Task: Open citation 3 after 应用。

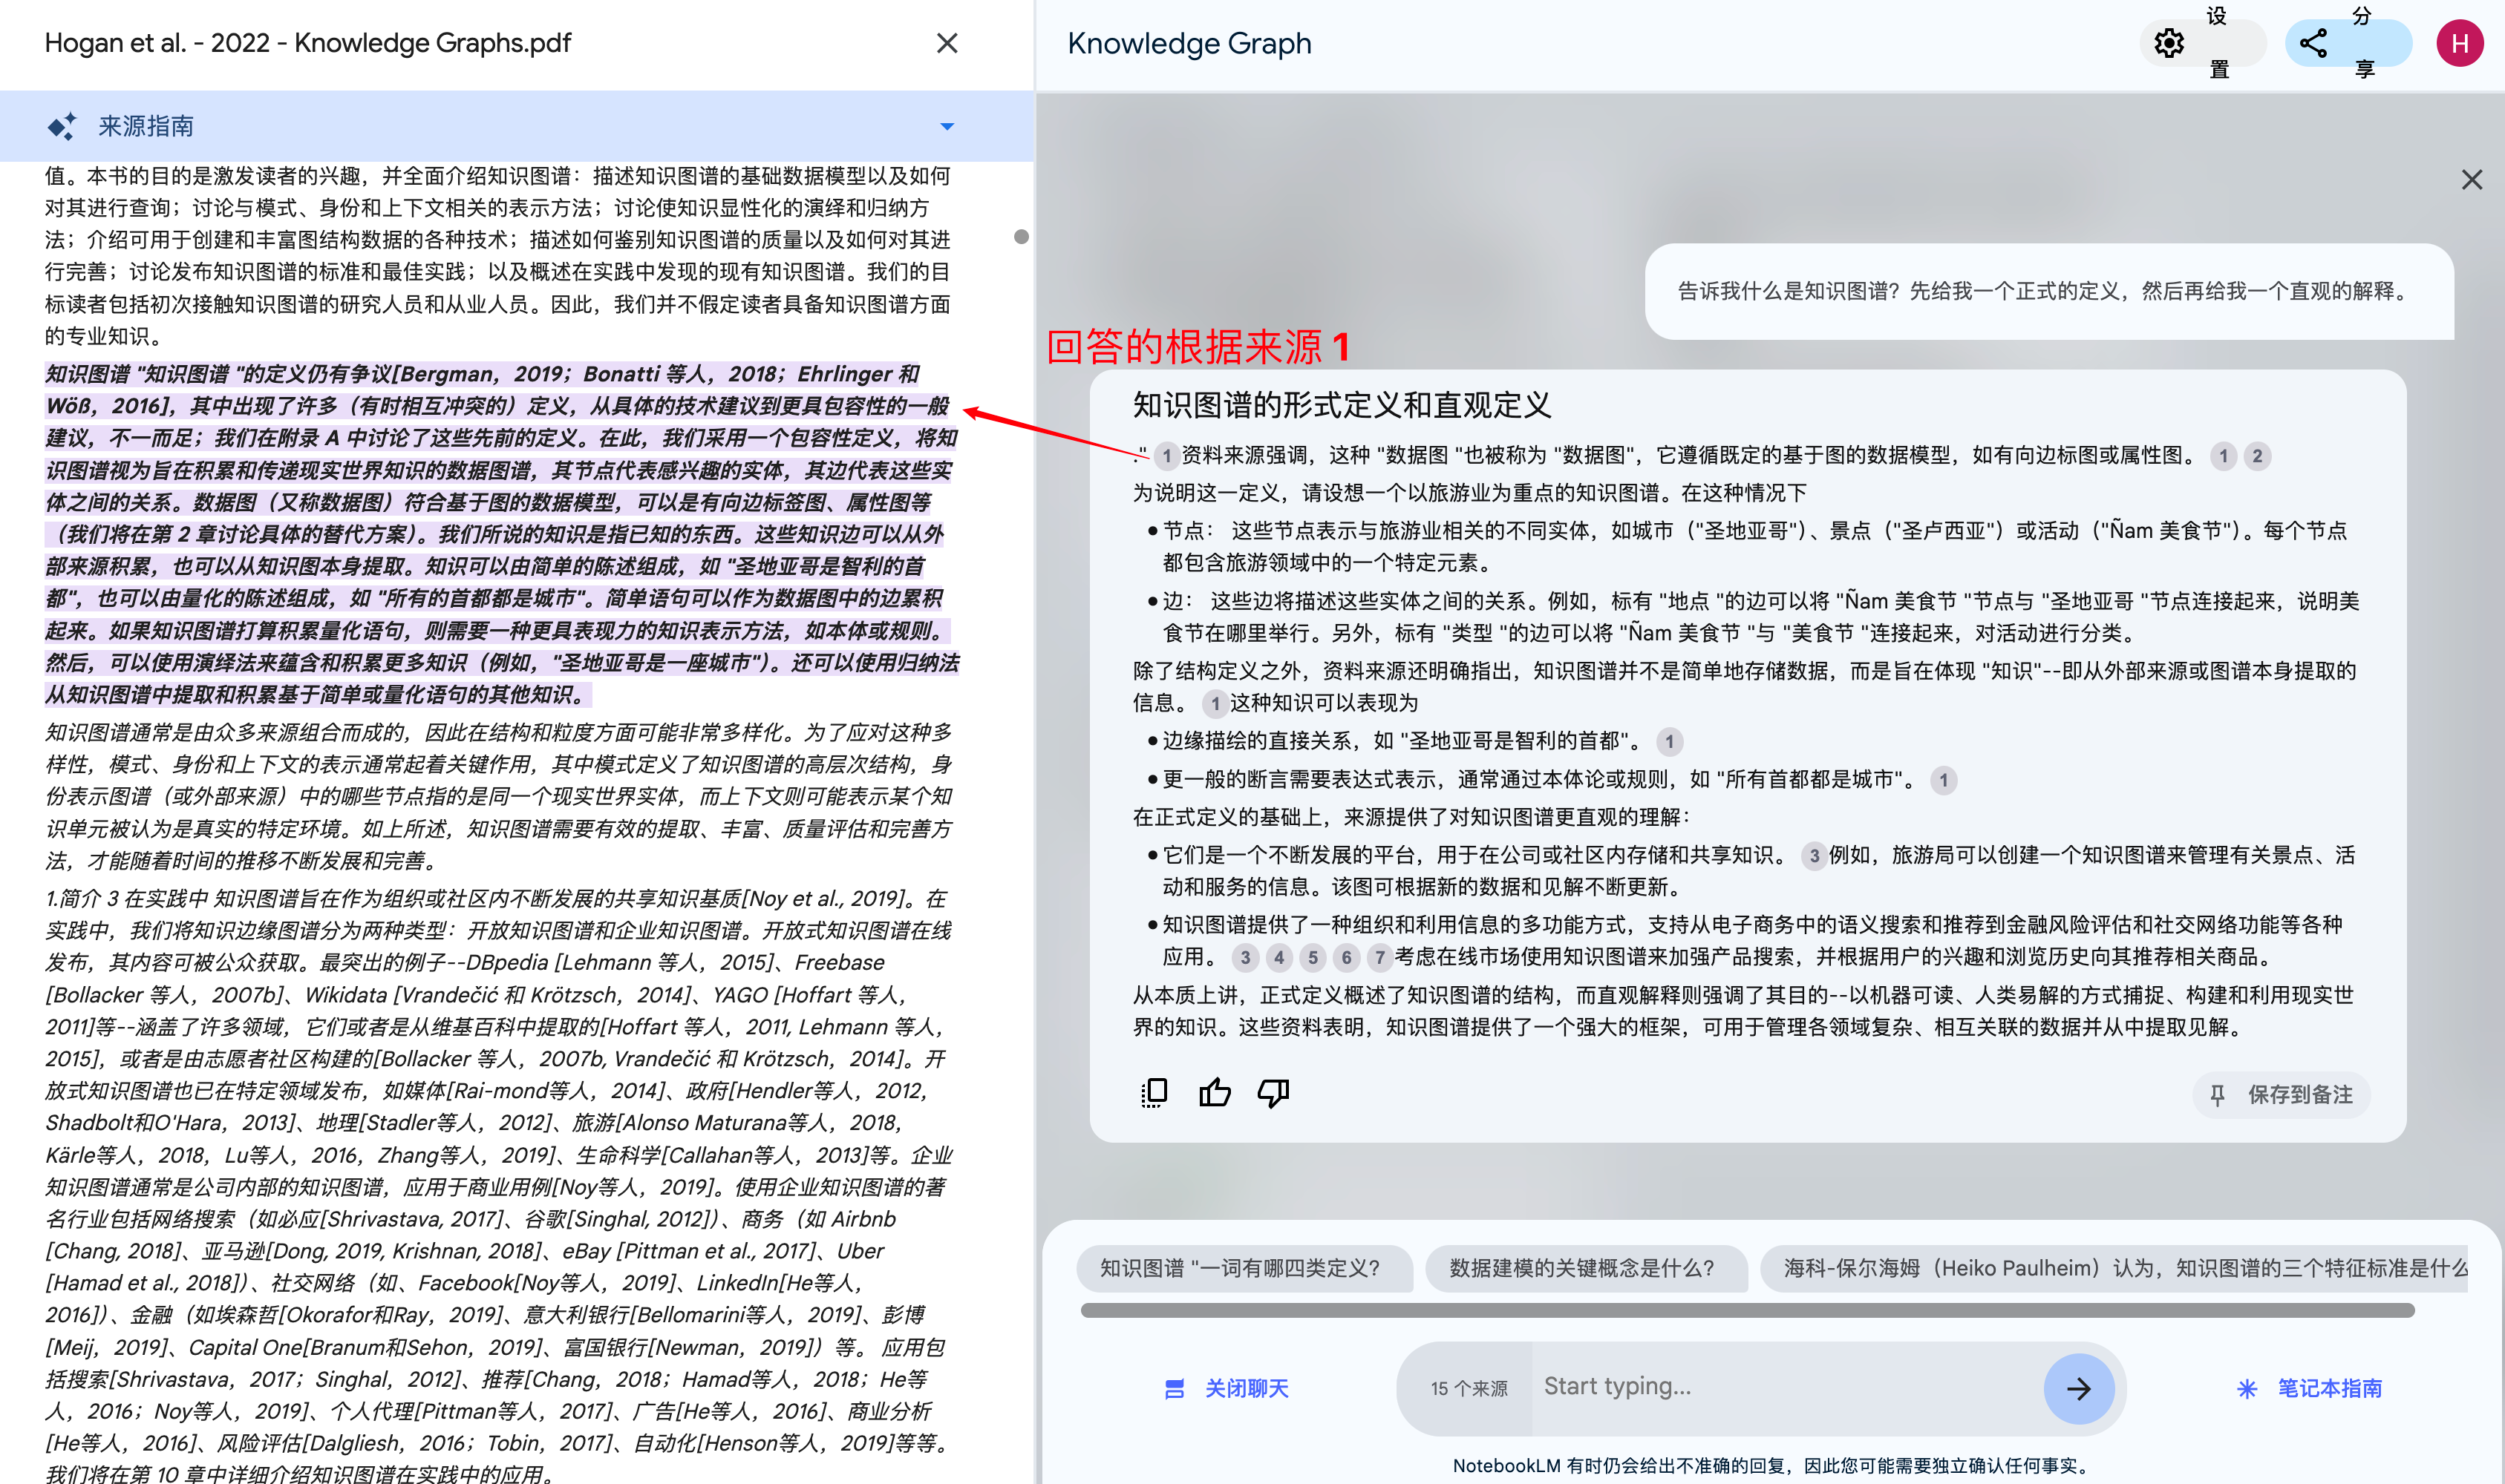Action: [x=1244, y=958]
